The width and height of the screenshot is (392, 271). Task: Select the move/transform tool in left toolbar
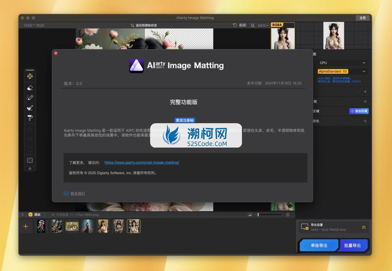(30, 76)
